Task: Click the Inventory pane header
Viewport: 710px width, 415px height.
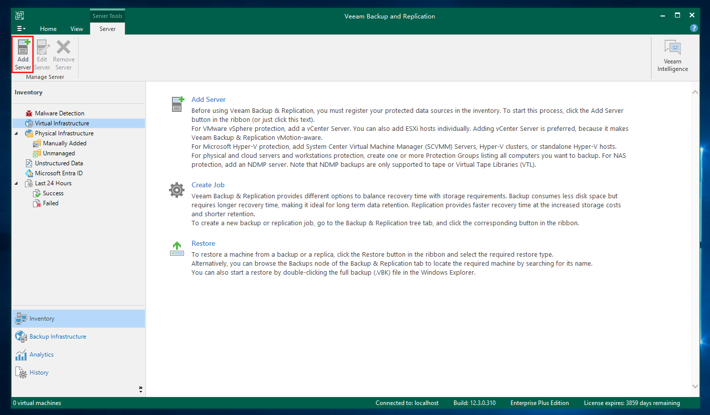Action: [28, 92]
